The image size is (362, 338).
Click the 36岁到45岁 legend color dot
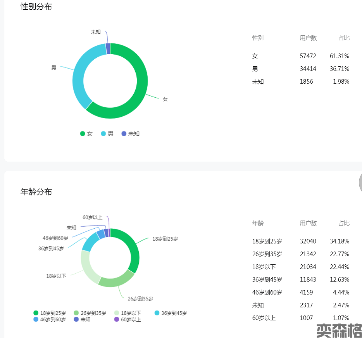tap(157, 313)
